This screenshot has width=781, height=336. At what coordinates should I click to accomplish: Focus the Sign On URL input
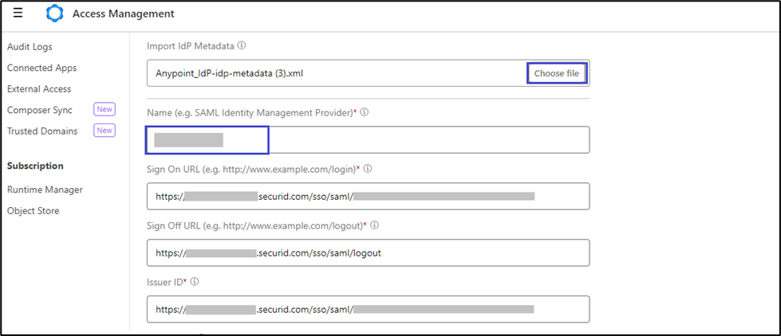pyautogui.click(x=368, y=197)
